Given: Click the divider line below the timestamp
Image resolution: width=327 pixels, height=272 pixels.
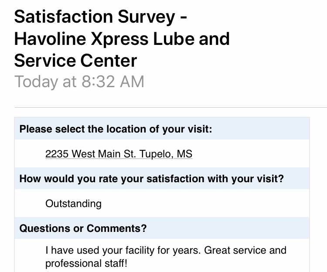Looking at the screenshot, I should [x=170, y=107].
